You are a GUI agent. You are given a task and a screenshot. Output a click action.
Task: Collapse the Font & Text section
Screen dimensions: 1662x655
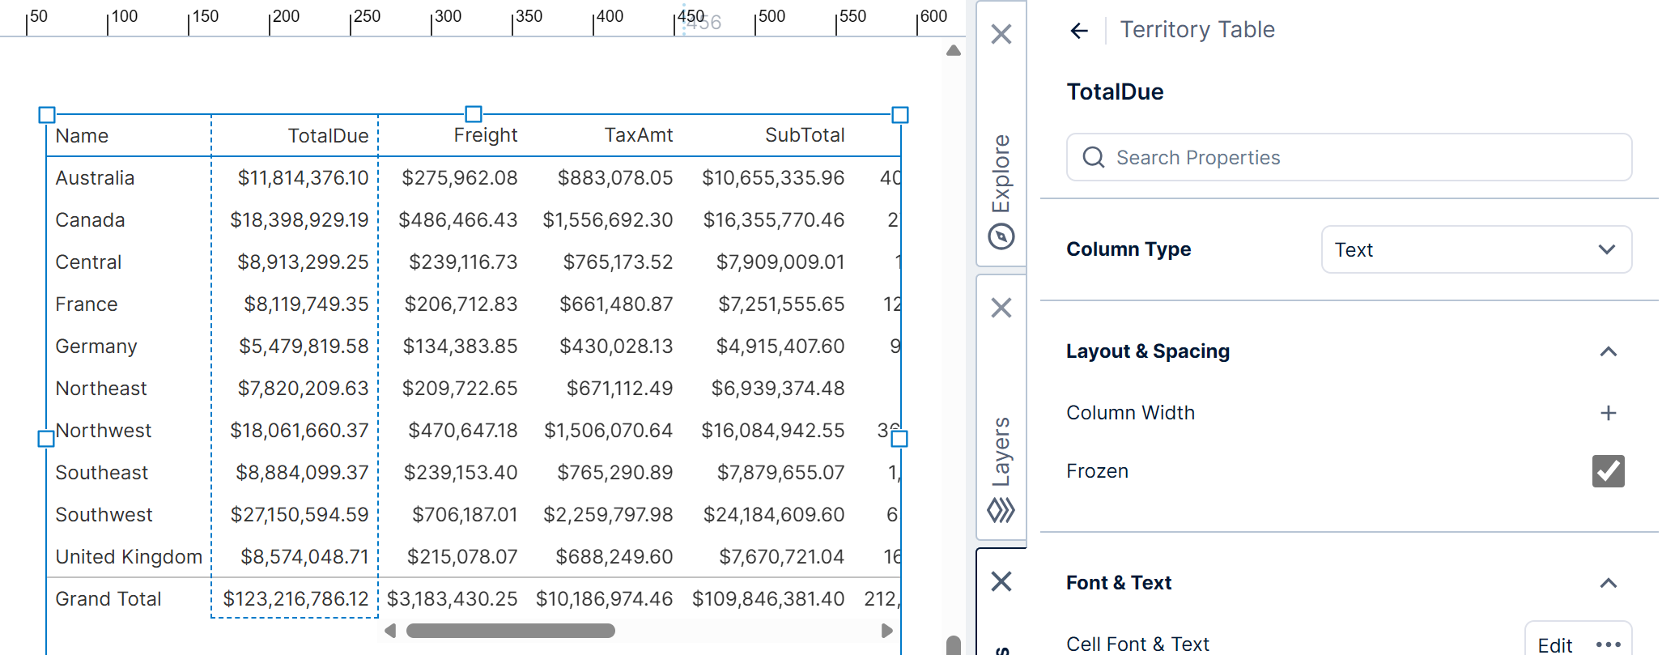coord(1608,583)
